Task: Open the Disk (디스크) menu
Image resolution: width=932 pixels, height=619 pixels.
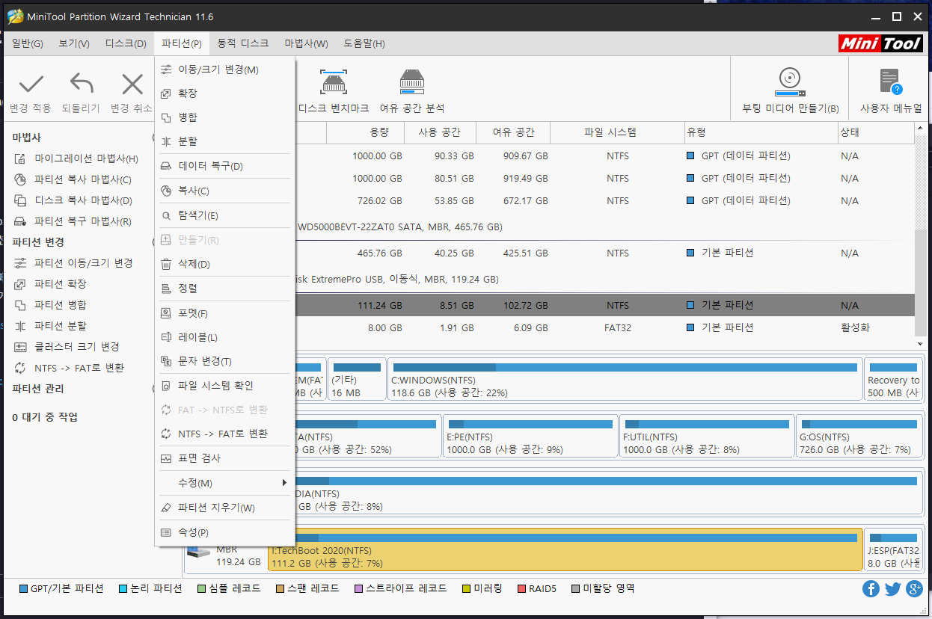Action: [126, 43]
